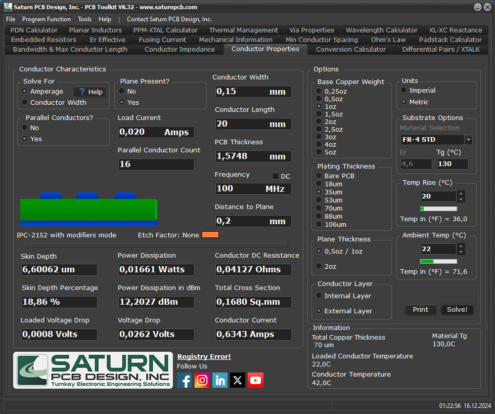
Task: Adjust the Ambient Temp slider bar
Action: pyautogui.click(x=438, y=261)
